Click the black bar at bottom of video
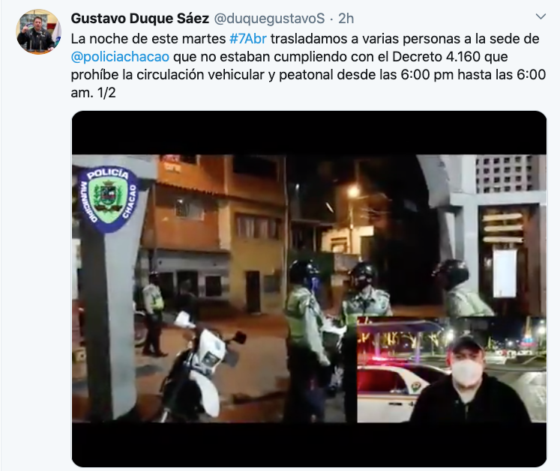 coord(309,445)
